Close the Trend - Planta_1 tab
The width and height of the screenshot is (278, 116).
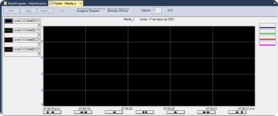80,3
